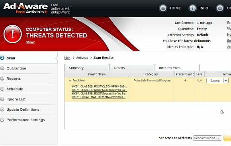Click the Ad-Aware Free Antivirus logo
The height and width of the screenshot is (146, 231).
click(x=25, y=8)
